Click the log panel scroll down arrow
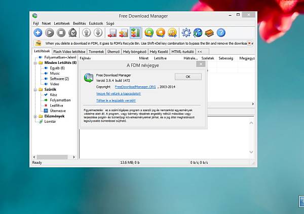304x214 pixels. [x=251, y=152]
